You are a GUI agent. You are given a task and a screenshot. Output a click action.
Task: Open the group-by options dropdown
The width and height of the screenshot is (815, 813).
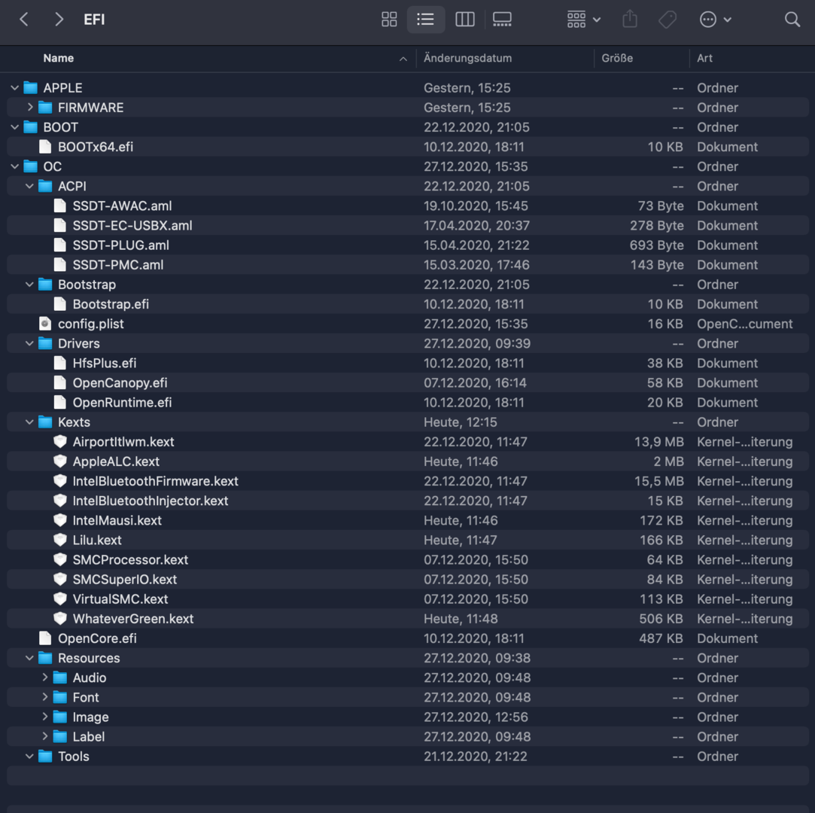pyautogui.click(x=583, y=20)
